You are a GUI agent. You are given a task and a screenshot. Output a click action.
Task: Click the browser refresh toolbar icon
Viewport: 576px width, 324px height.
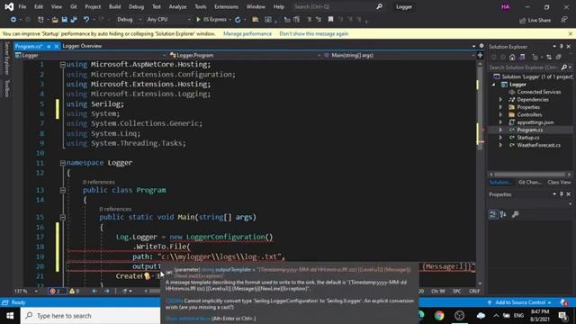pyautogui.click(x=238, y=20)
